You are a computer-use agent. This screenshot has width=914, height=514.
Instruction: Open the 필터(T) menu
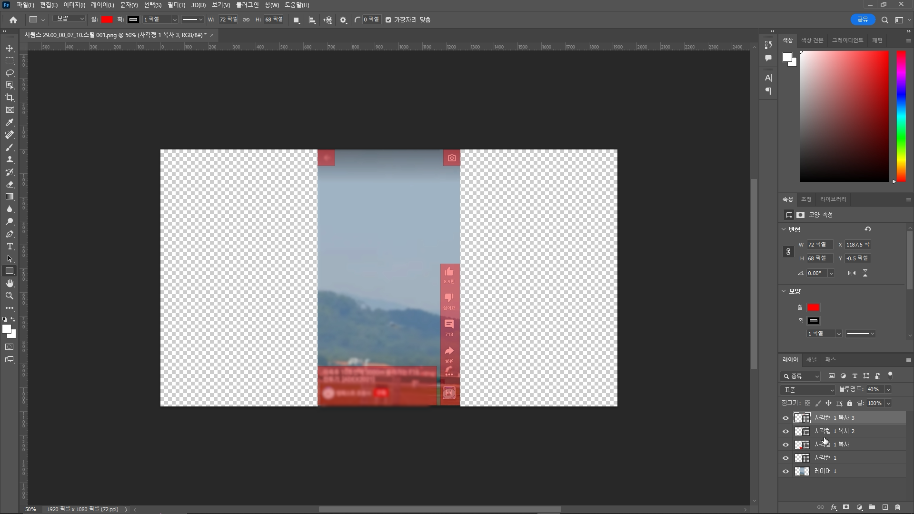point(176,5)
